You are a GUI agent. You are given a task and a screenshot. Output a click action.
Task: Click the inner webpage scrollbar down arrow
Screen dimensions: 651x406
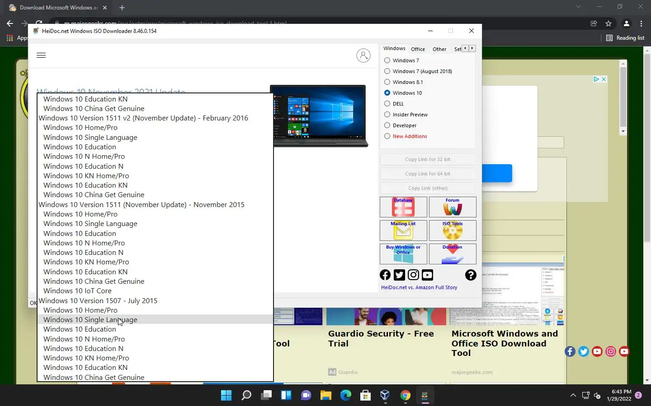pyautogui.click(x=623, y=131)
